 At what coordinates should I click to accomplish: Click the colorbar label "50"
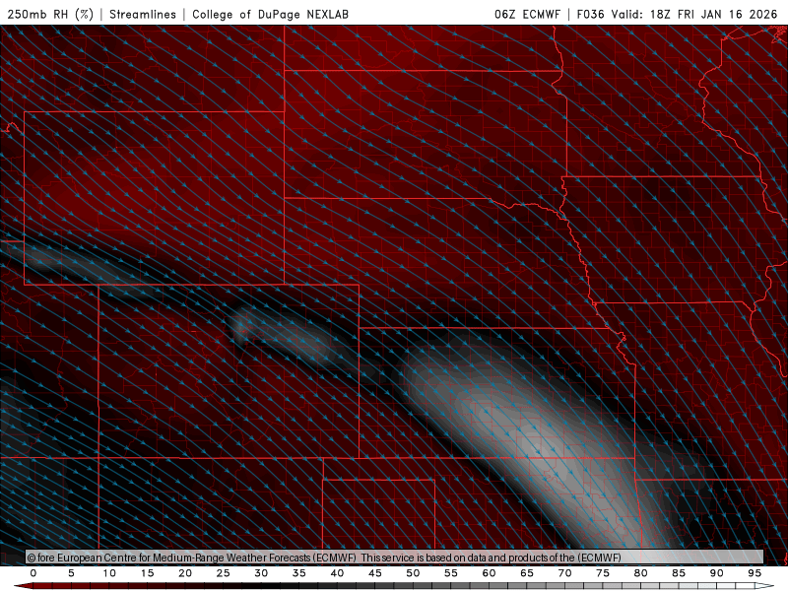tap(413, 573)
